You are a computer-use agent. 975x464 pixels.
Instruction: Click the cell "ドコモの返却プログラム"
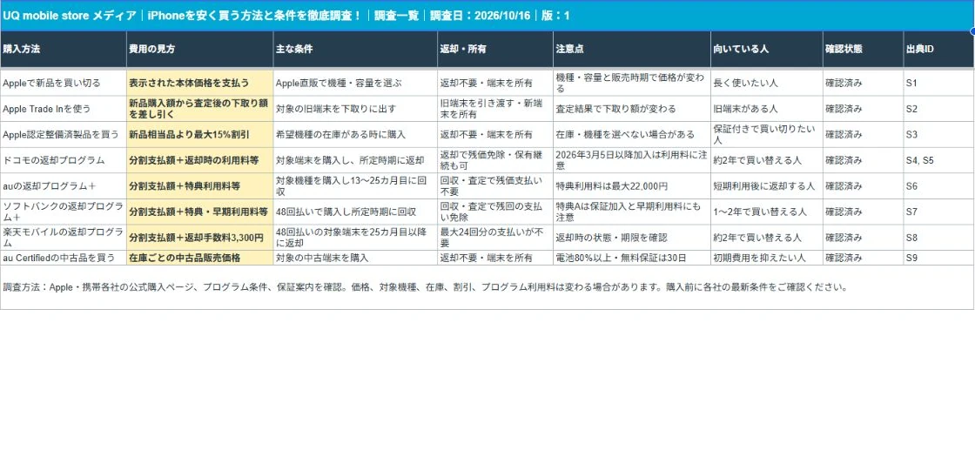(64, 160)
